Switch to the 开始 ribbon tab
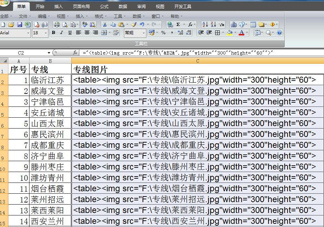This screenshot has width=324, height=227. click(40, 7)
